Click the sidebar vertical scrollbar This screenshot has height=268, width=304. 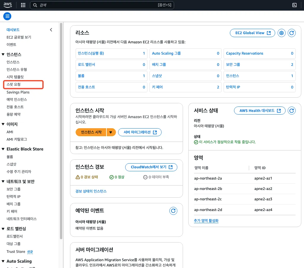[61, 131]
